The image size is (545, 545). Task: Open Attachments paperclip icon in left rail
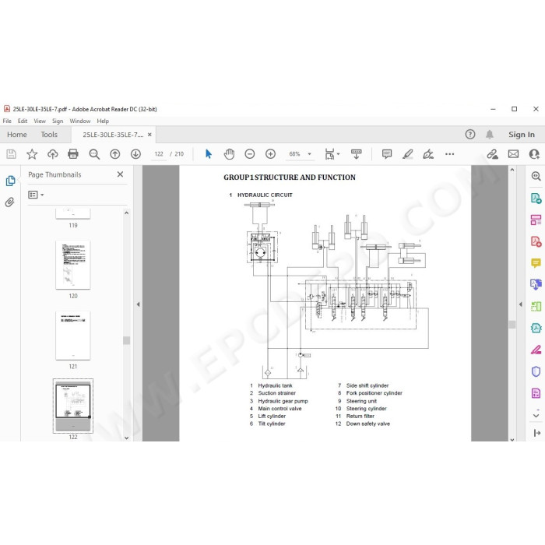[9, 202]
